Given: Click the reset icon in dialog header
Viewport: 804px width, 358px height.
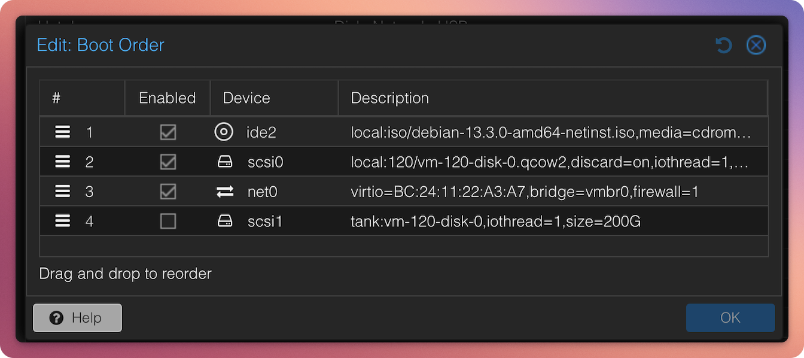Looking at the screenshot, I should pyautogui.click(x=724, y=45).
